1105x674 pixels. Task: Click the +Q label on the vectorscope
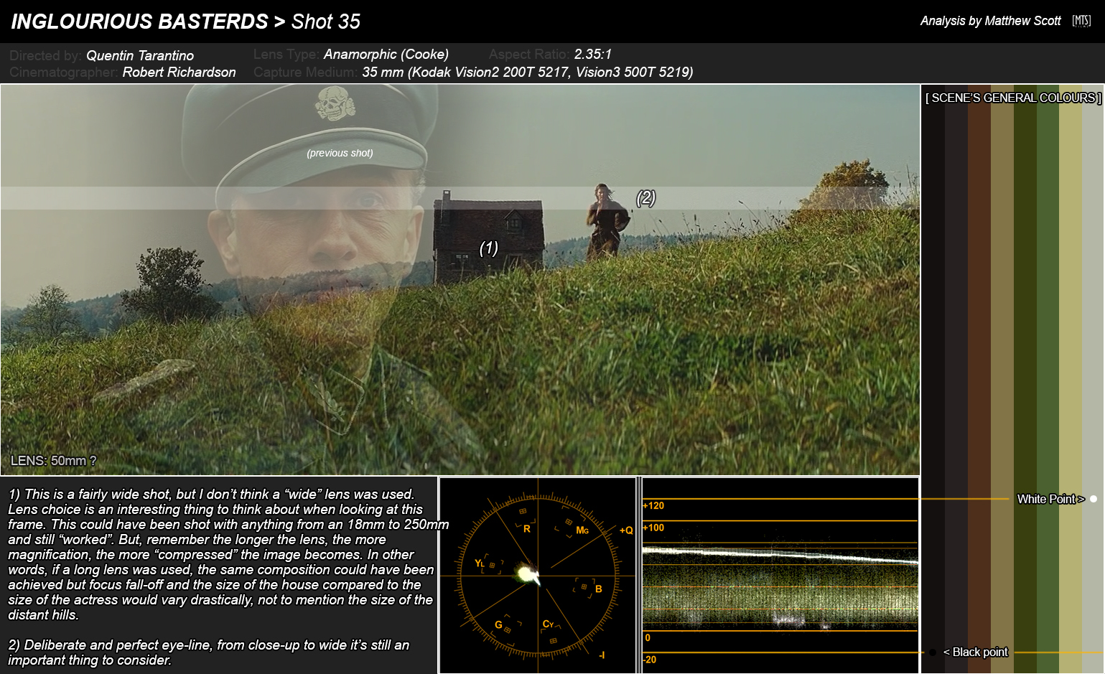tap(626, 530)
